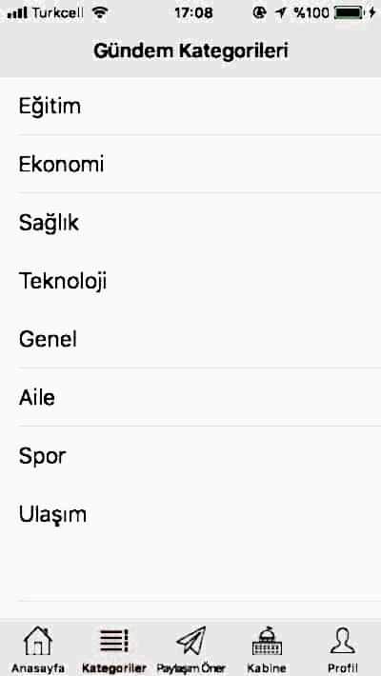This screenshot has height=676, width=381.
Task: Tap the 17:08 clock in status bar
Action: [x=193, y=13]
